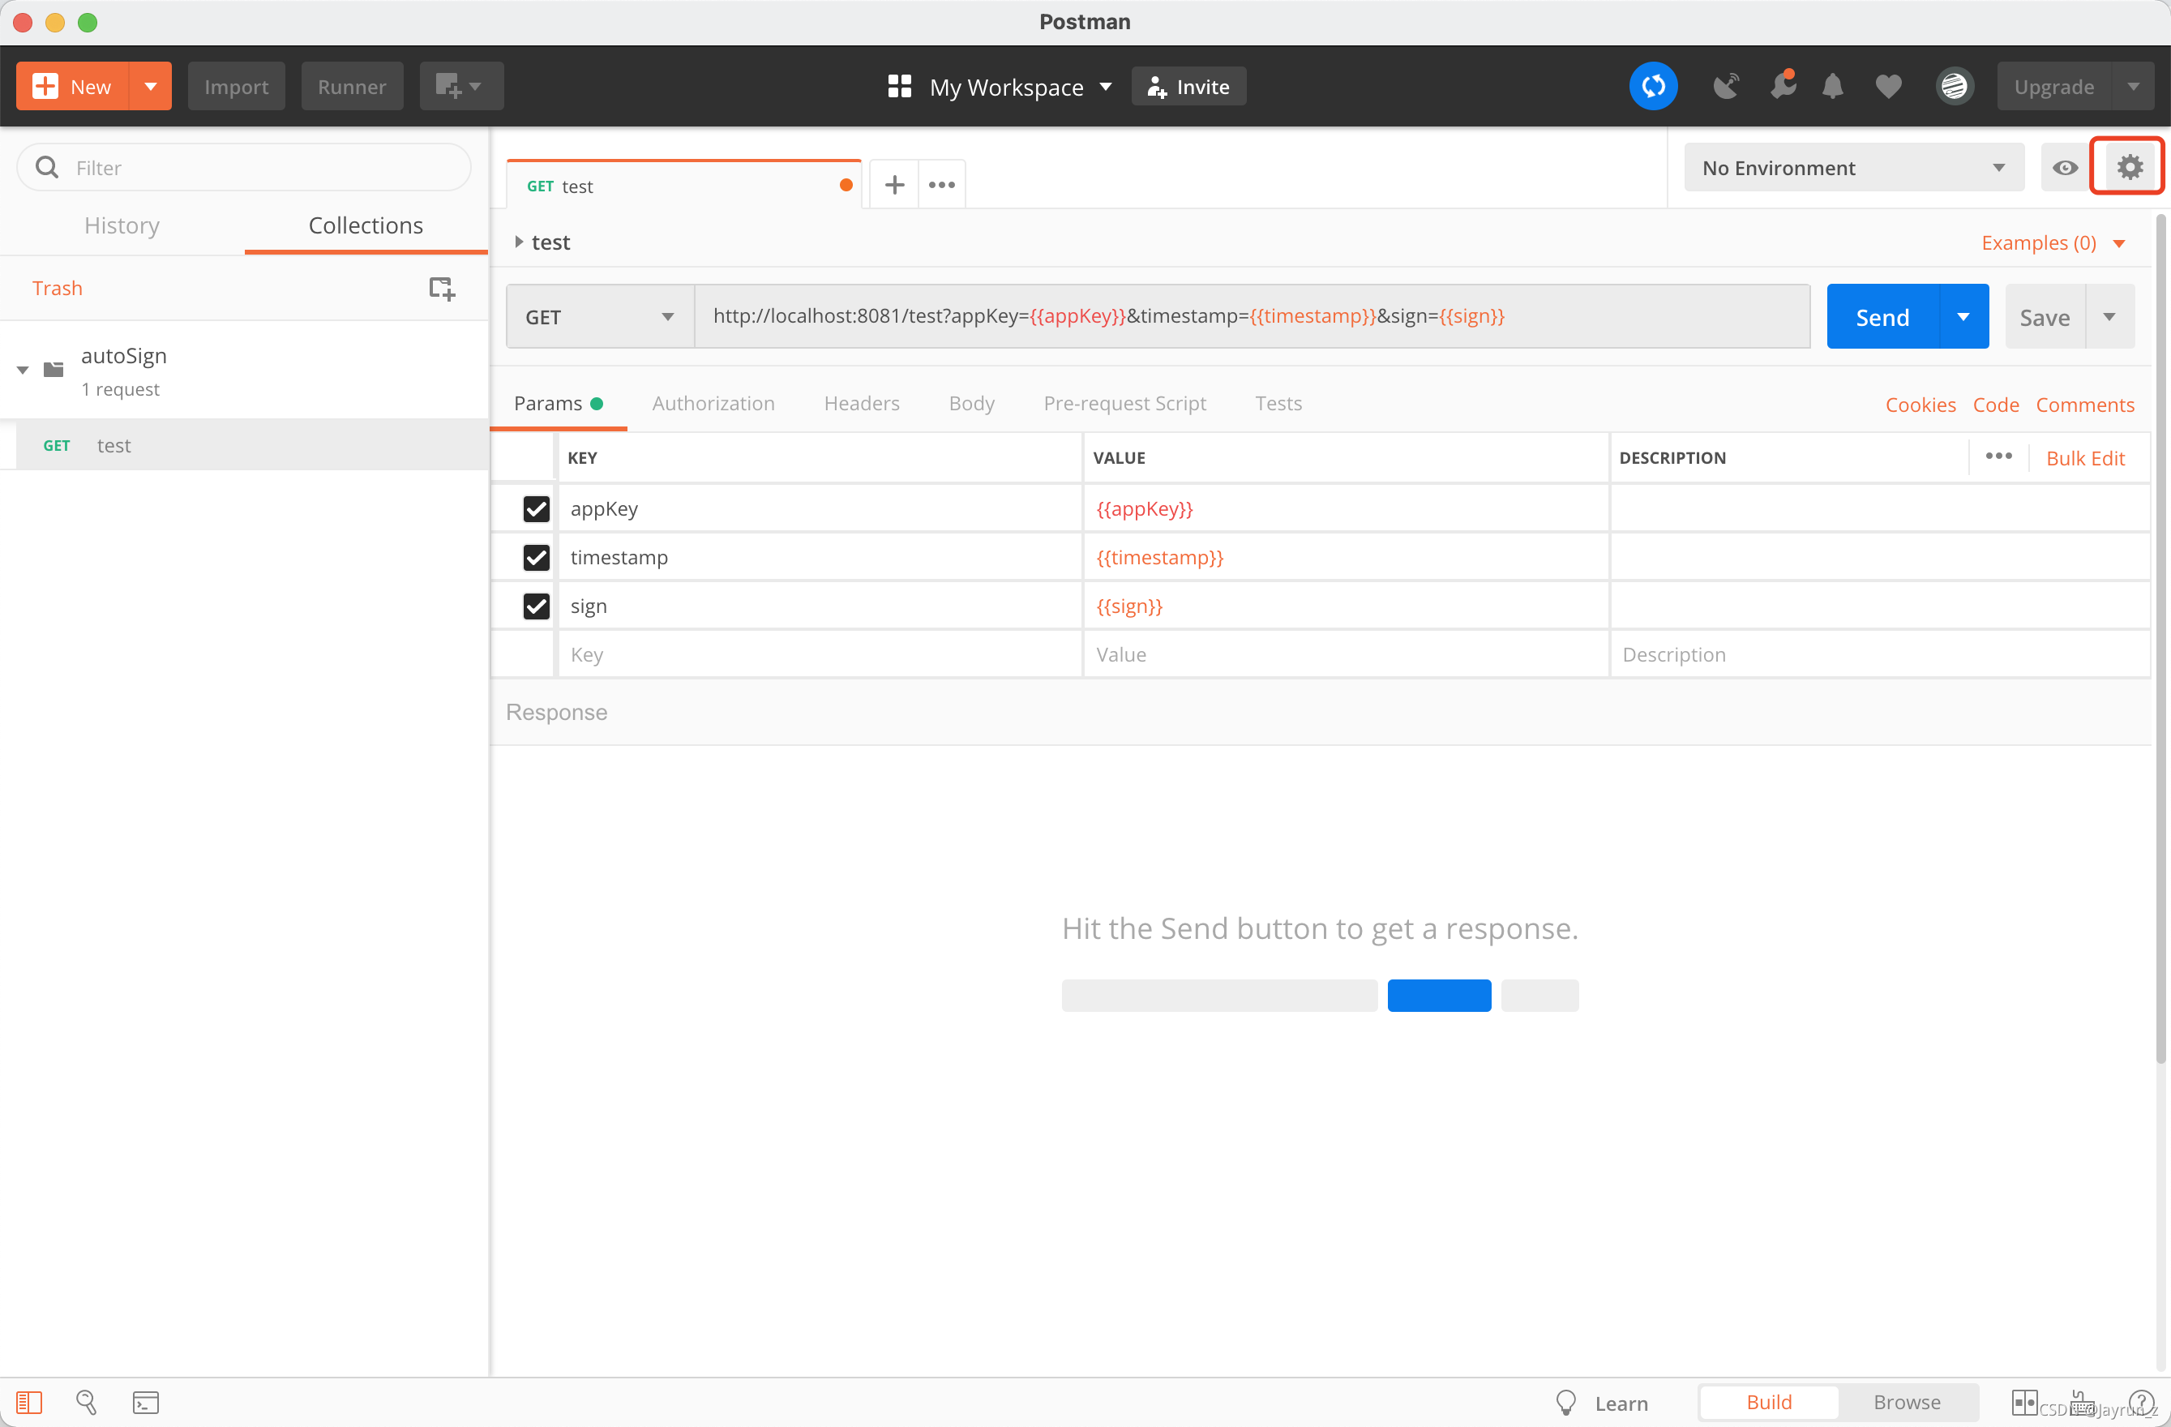Click the blue Send button
Image resolution: width=2171 pixels, height=1427 pixels.
(x=1882, y=316)
